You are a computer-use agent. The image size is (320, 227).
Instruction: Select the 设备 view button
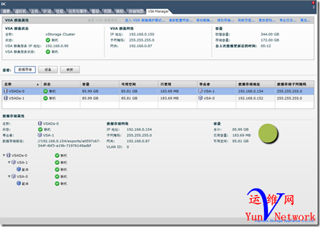48,70
